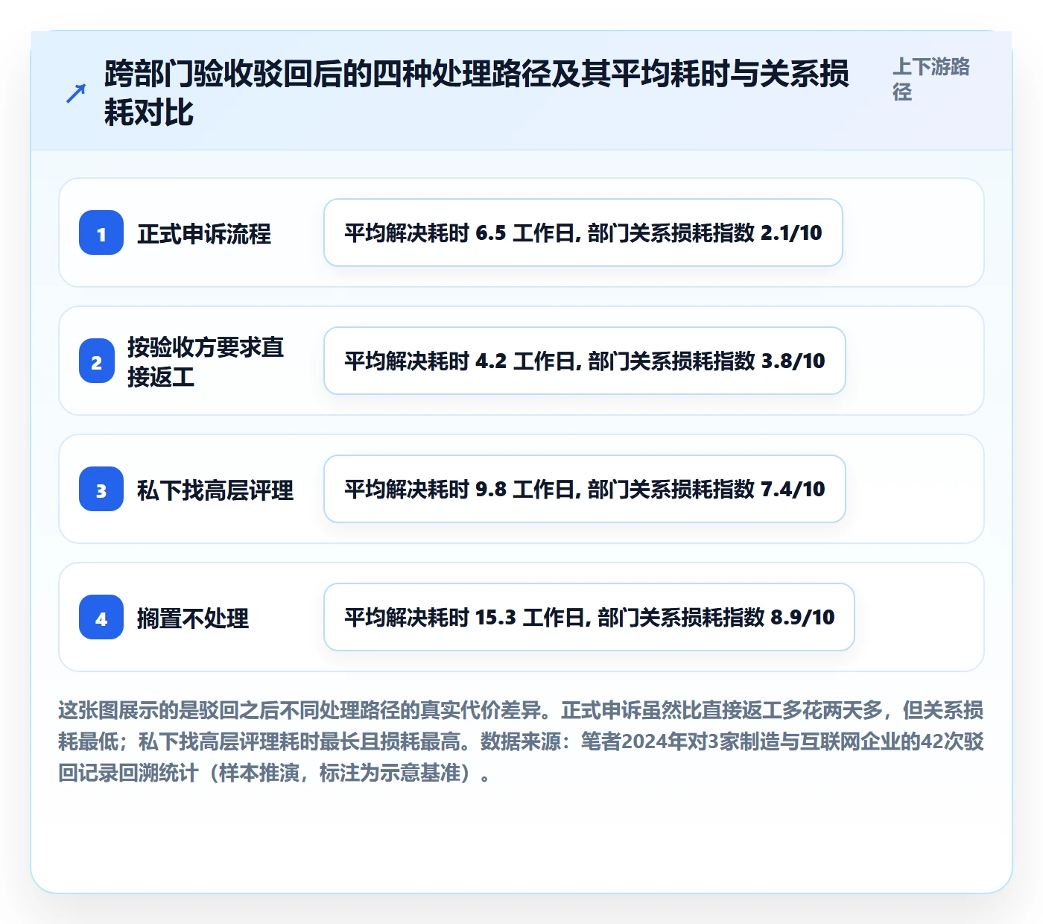Screen dimensions: 1043x924
Task: Select the number 1 step badge
Action: [101, 232]
